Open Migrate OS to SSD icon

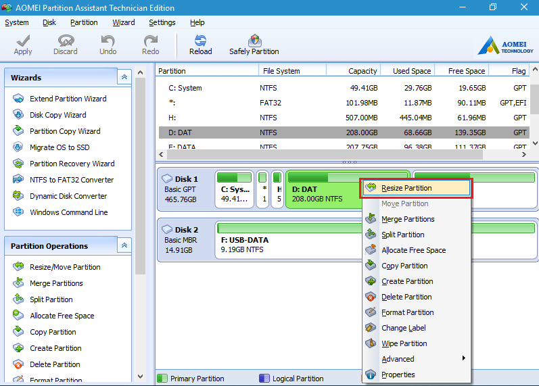[x=18, y=147]
